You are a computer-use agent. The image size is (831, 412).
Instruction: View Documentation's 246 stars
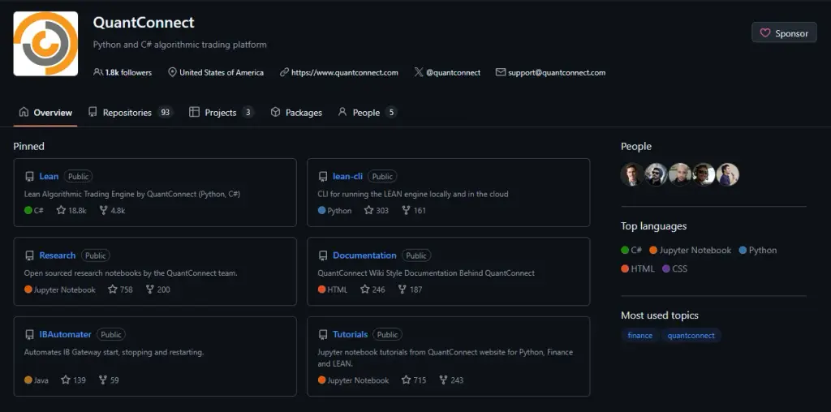pos(372,290)
